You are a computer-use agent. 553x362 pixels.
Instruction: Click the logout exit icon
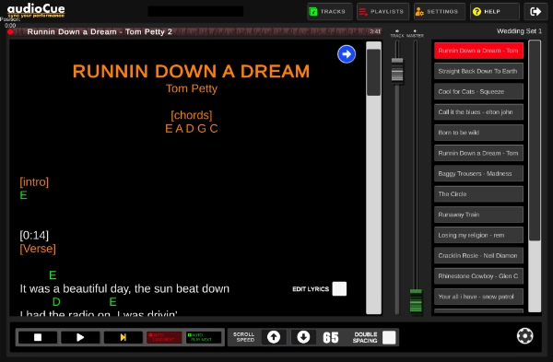(535, 12)
